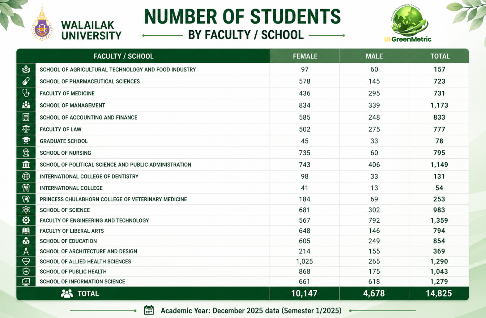Click the calendar icon next to Academic Year
486x318 pixels.
pos(149,310)
